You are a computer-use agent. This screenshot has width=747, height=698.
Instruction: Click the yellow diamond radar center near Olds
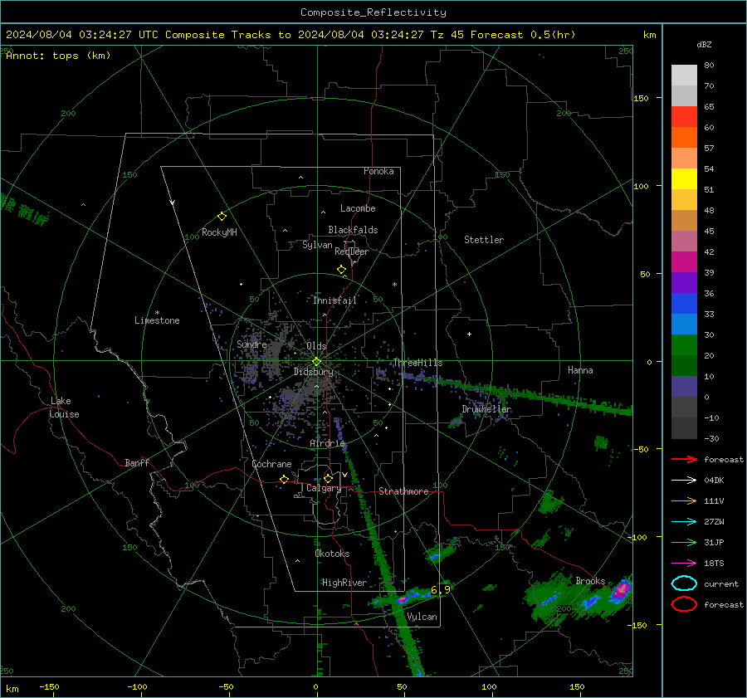(x=316, y=362)
